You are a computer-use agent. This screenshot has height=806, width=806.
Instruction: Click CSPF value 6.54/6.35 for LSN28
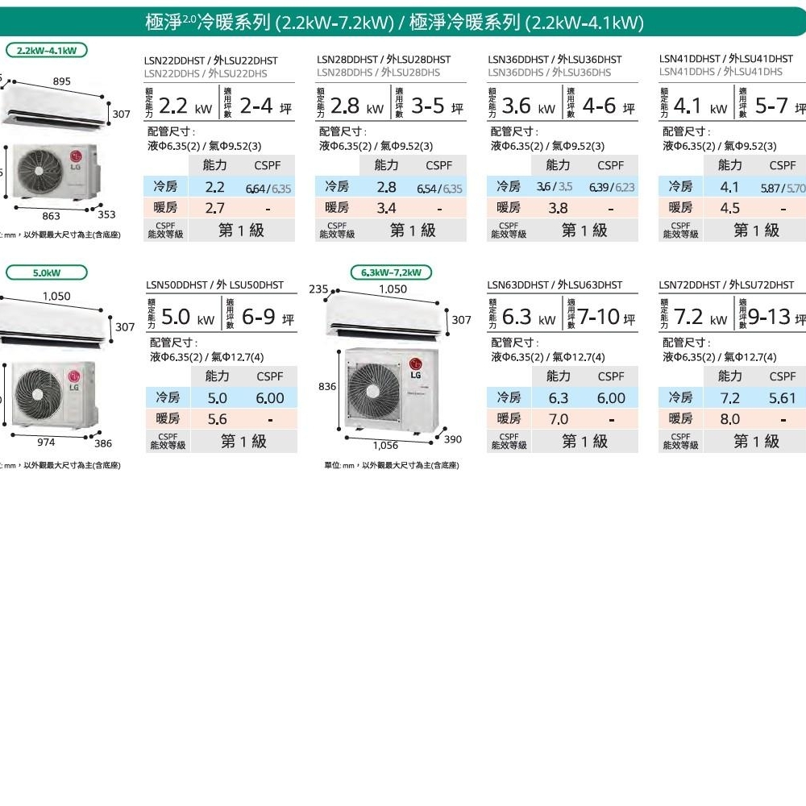point(439,189)
